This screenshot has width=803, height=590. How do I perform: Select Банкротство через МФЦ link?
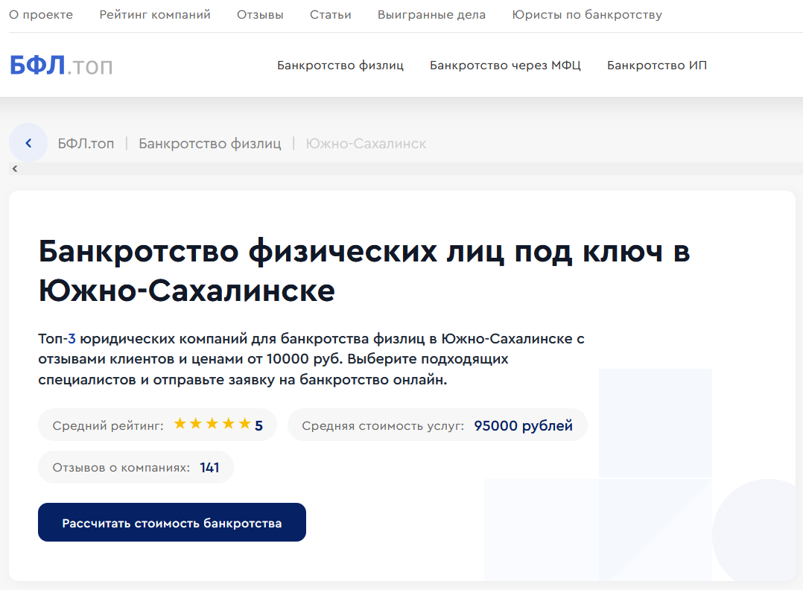pyautogui.click(x=505, y=66)
